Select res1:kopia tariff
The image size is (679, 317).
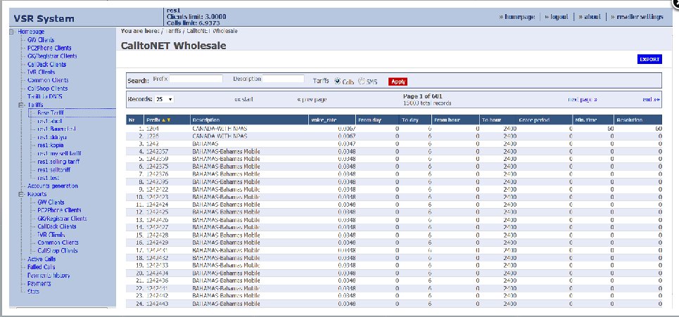click(x=50, y=145)
